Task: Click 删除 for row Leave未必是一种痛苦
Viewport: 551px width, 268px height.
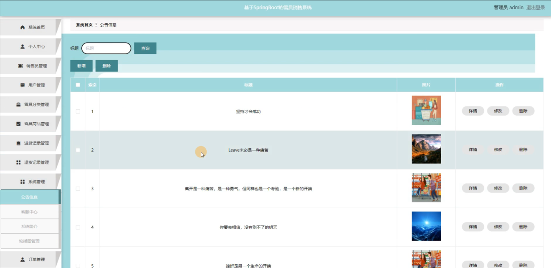Action: pos(523,149)
